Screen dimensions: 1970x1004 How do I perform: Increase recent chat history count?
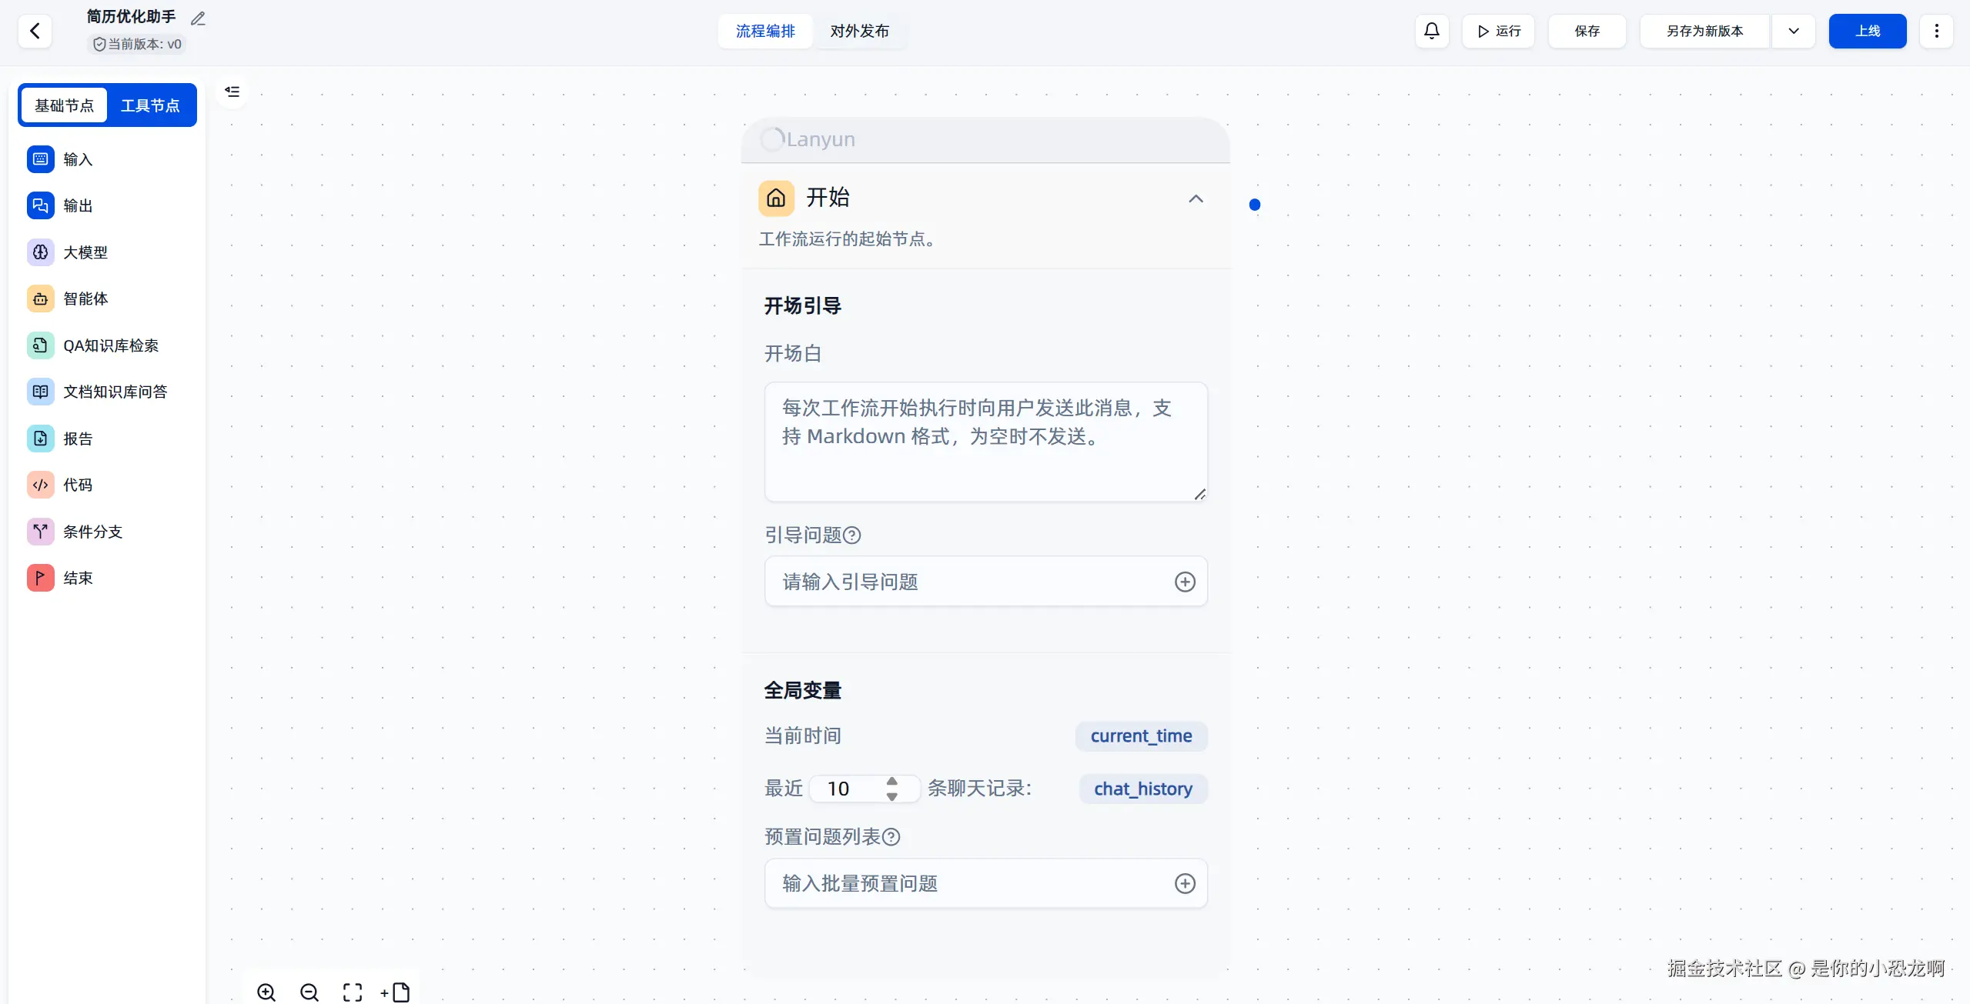[x=891, y=781]
